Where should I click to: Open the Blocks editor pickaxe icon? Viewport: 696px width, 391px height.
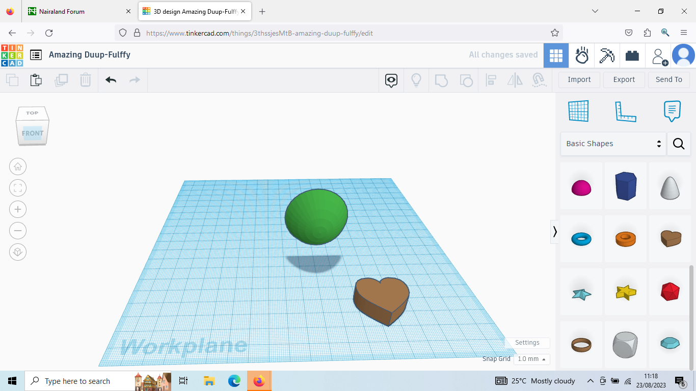(606, 55)
